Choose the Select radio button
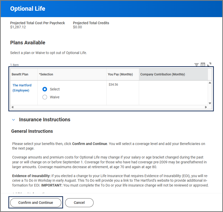Screen dimensions: 223x212 45,89
